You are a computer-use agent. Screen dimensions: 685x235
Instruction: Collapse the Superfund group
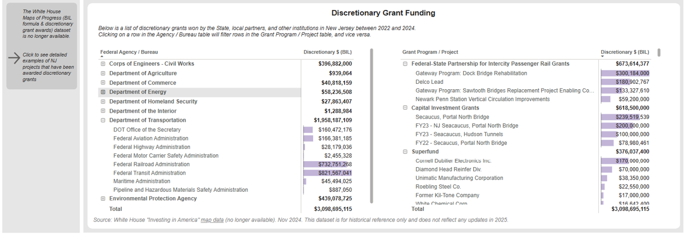(405, 152)
